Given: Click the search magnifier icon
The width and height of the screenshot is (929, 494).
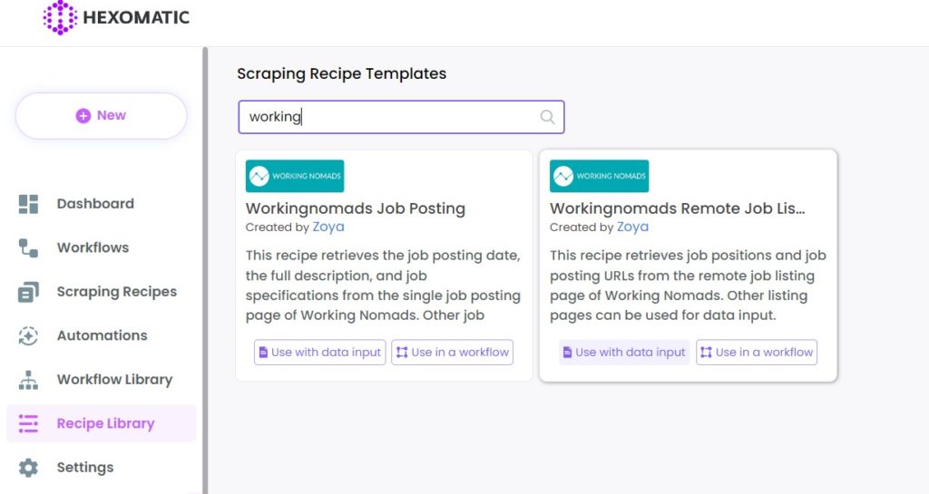Looking at the screenshot, I should 547,117.
